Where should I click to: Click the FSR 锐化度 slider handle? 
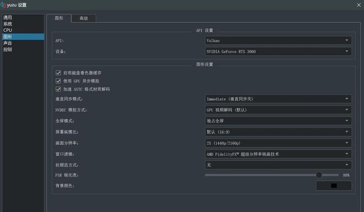coord(319,175)
